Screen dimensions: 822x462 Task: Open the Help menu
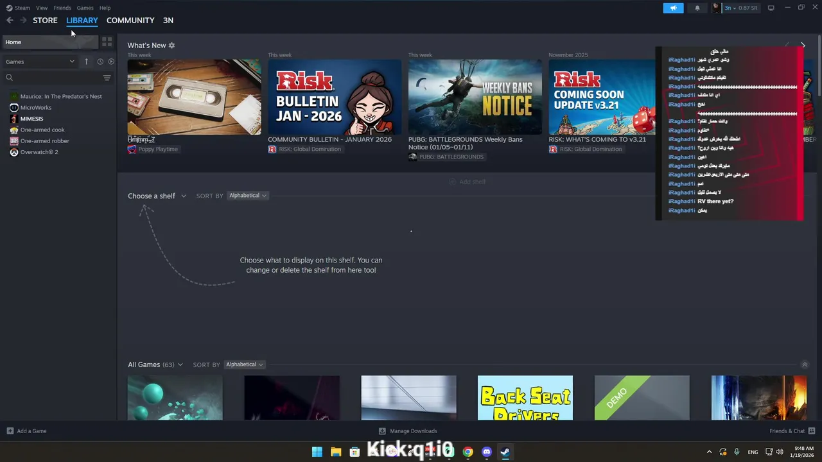(x=105, y=8)
